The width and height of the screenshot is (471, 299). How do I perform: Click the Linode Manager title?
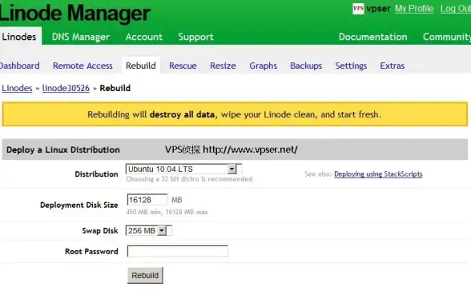click(x=75, y=13)
